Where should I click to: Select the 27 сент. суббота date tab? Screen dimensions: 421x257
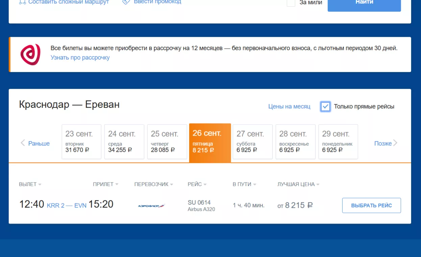[252, 142]
